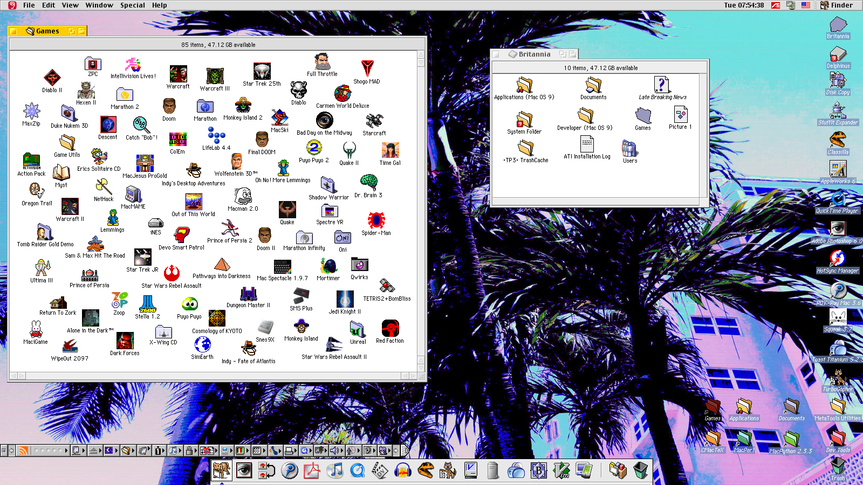The image size is (863, 485).
Task: Close Control Strip with left end box
Action: point(4,451)
